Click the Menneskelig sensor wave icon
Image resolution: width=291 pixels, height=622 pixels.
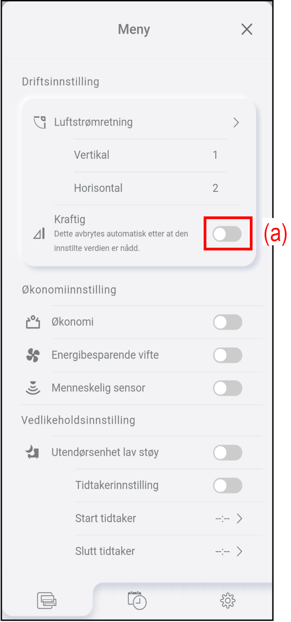tap(33, 388)
